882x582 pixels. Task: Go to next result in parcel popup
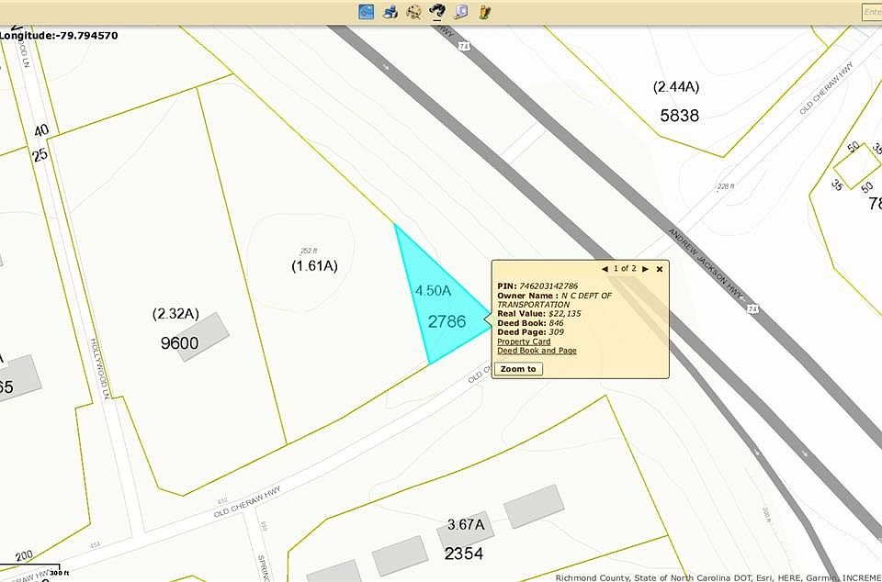click(646, 269)
